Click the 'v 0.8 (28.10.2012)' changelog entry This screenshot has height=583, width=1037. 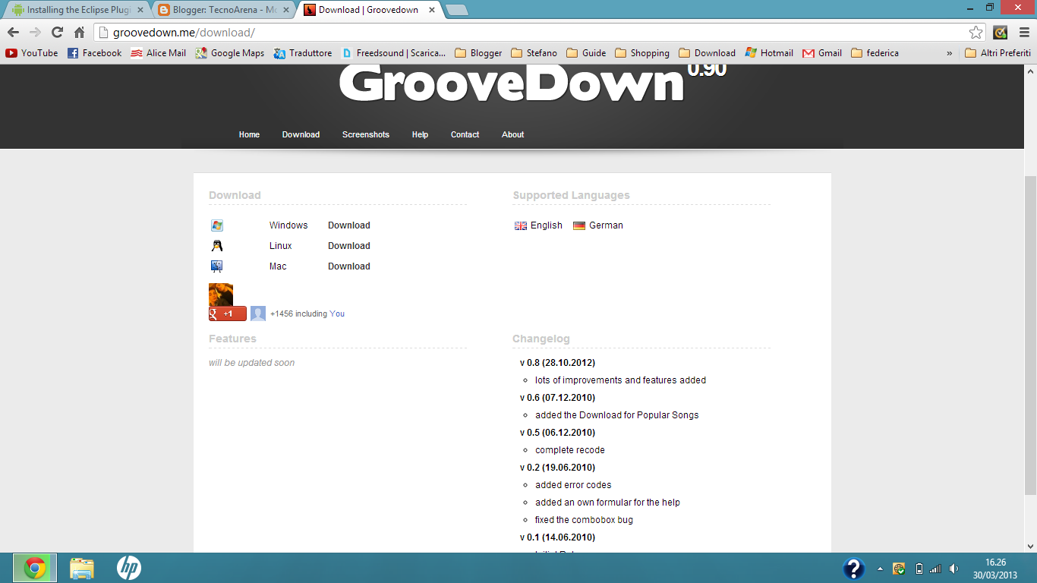(557, 363)
